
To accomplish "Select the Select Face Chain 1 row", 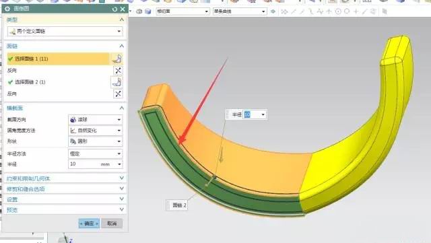I will click(x=59, y=59).
